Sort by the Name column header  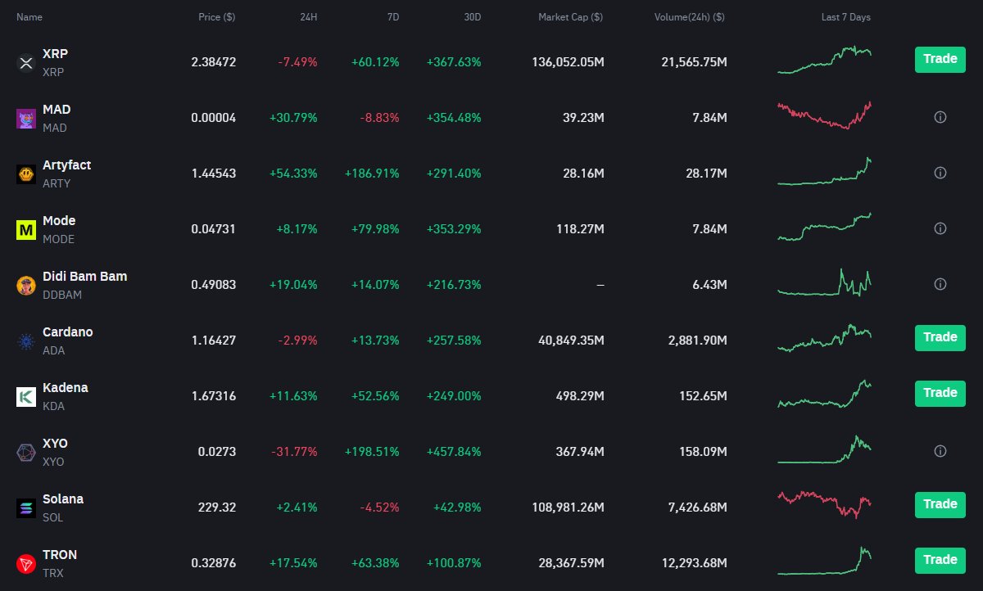click(29, 17)
